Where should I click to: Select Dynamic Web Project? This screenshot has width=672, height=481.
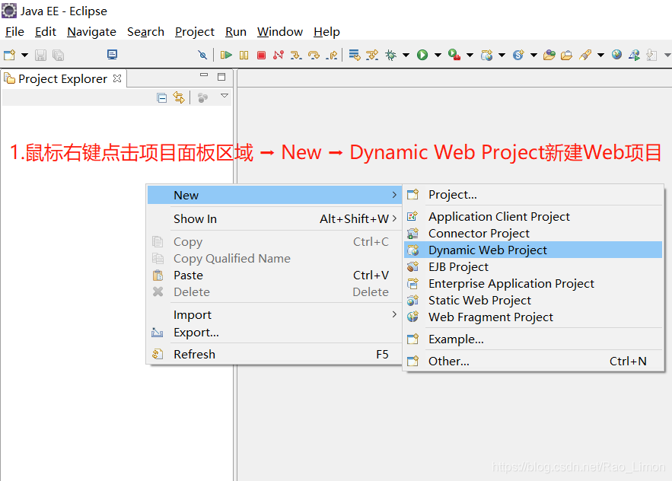point(533,250)
